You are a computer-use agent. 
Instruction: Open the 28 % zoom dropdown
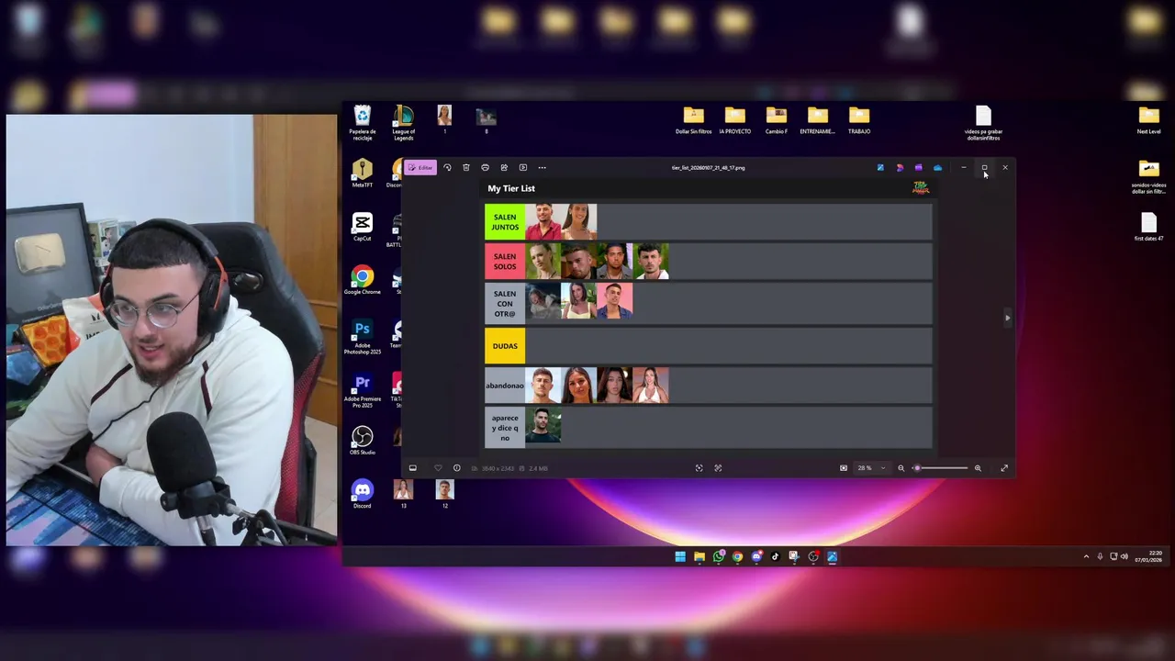[x=872, y=468]
